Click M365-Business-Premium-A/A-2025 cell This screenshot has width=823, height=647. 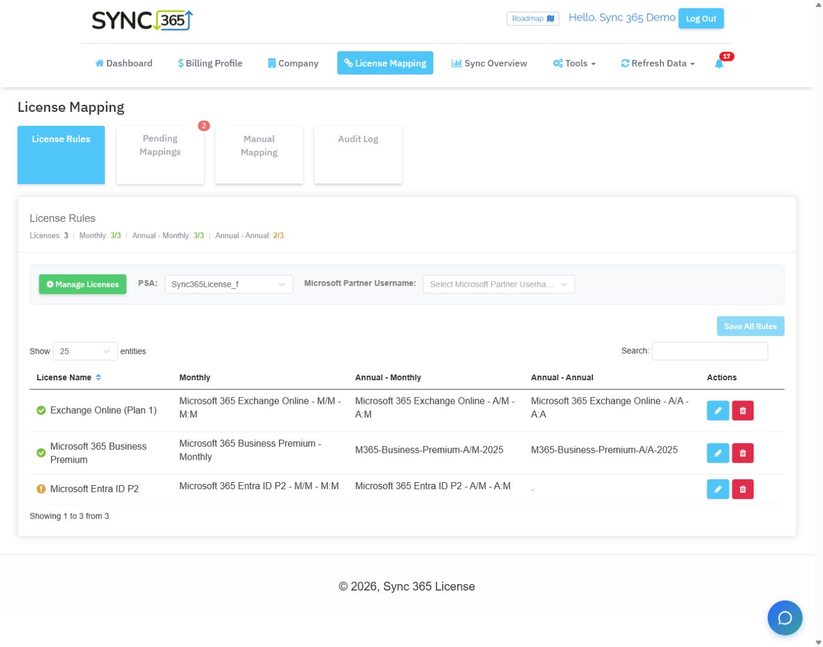[604, 450]
